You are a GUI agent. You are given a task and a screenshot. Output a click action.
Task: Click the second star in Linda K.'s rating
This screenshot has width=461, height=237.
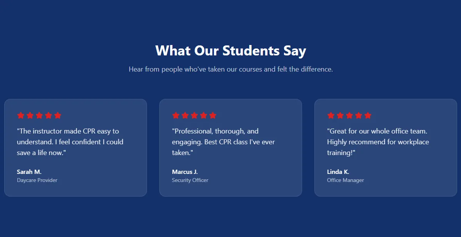point(340,115)
